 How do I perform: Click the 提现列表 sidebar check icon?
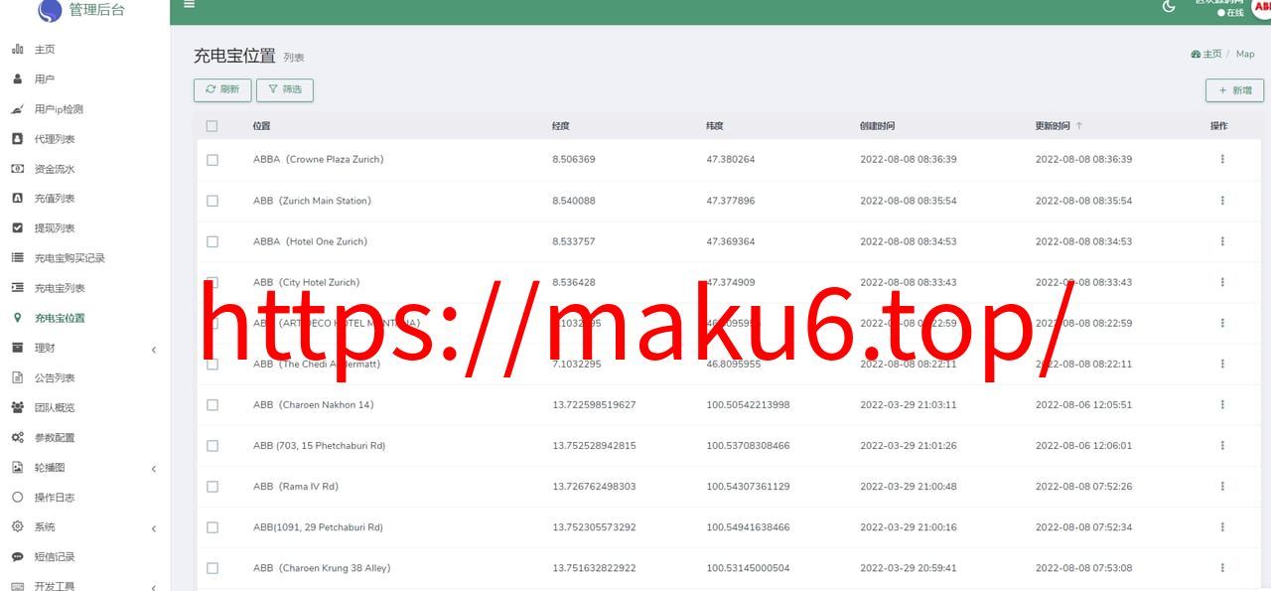[17, 227]
